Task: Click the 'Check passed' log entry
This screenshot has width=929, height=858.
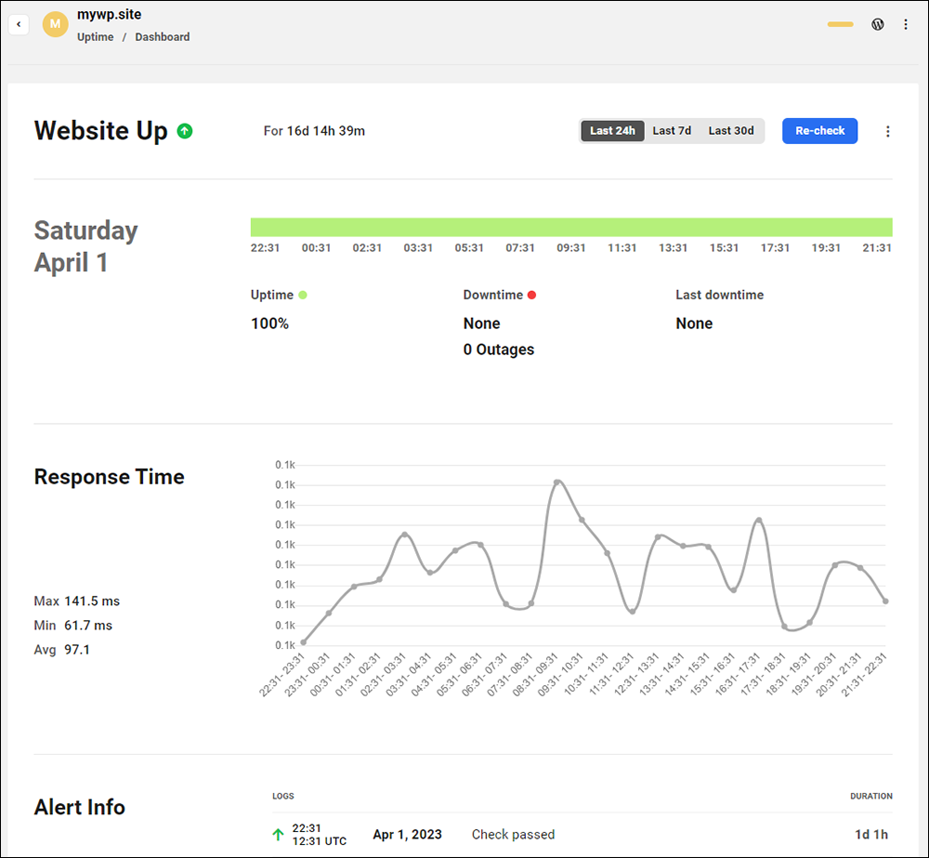Action: click(513, 835)
